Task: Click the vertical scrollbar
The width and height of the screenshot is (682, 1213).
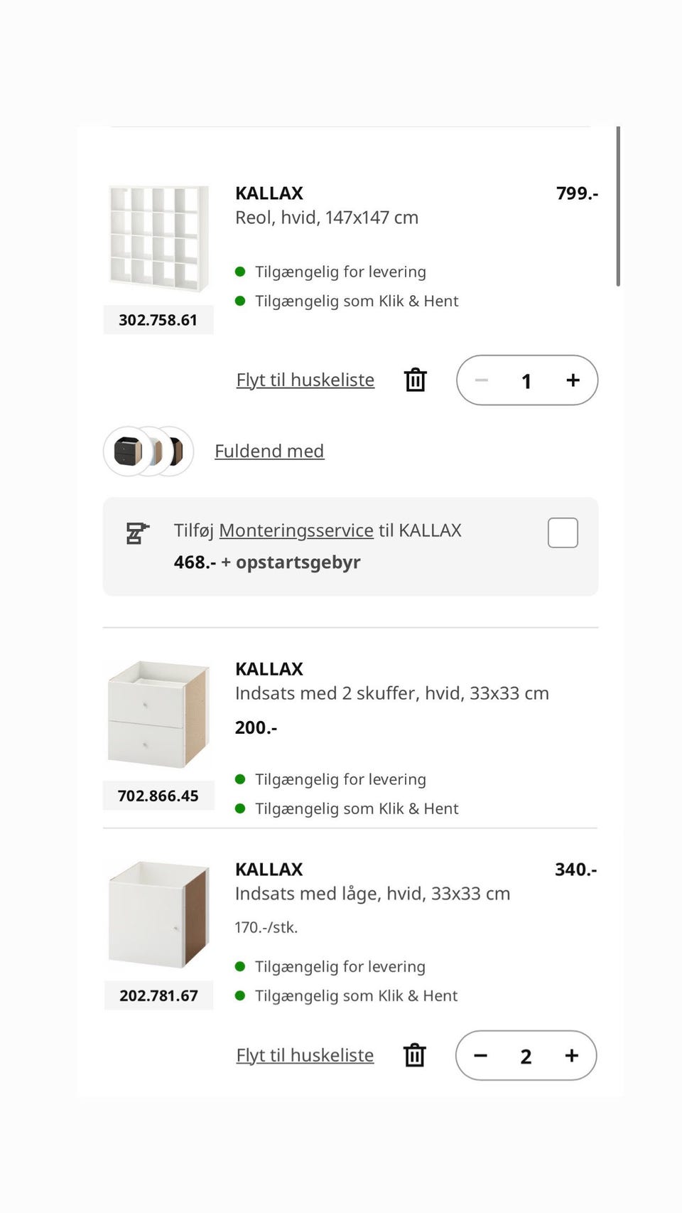Action: 618,206
